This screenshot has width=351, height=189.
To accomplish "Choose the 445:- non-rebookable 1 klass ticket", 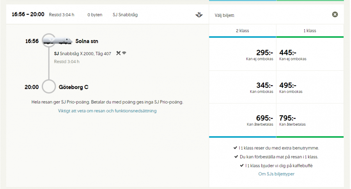I will tap(310, 55).
